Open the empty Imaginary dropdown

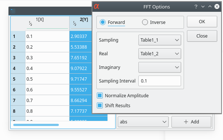pyautogui.click(x=160, y=67)
